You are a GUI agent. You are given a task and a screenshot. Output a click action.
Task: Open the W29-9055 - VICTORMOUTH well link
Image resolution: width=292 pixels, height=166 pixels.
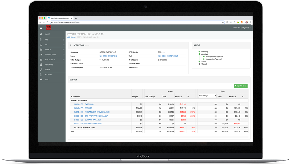coord(168,56)
